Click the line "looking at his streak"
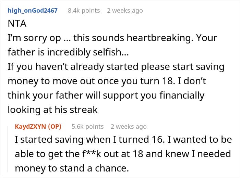The height and width of the screenshot is (178, 240). [53, 110]
